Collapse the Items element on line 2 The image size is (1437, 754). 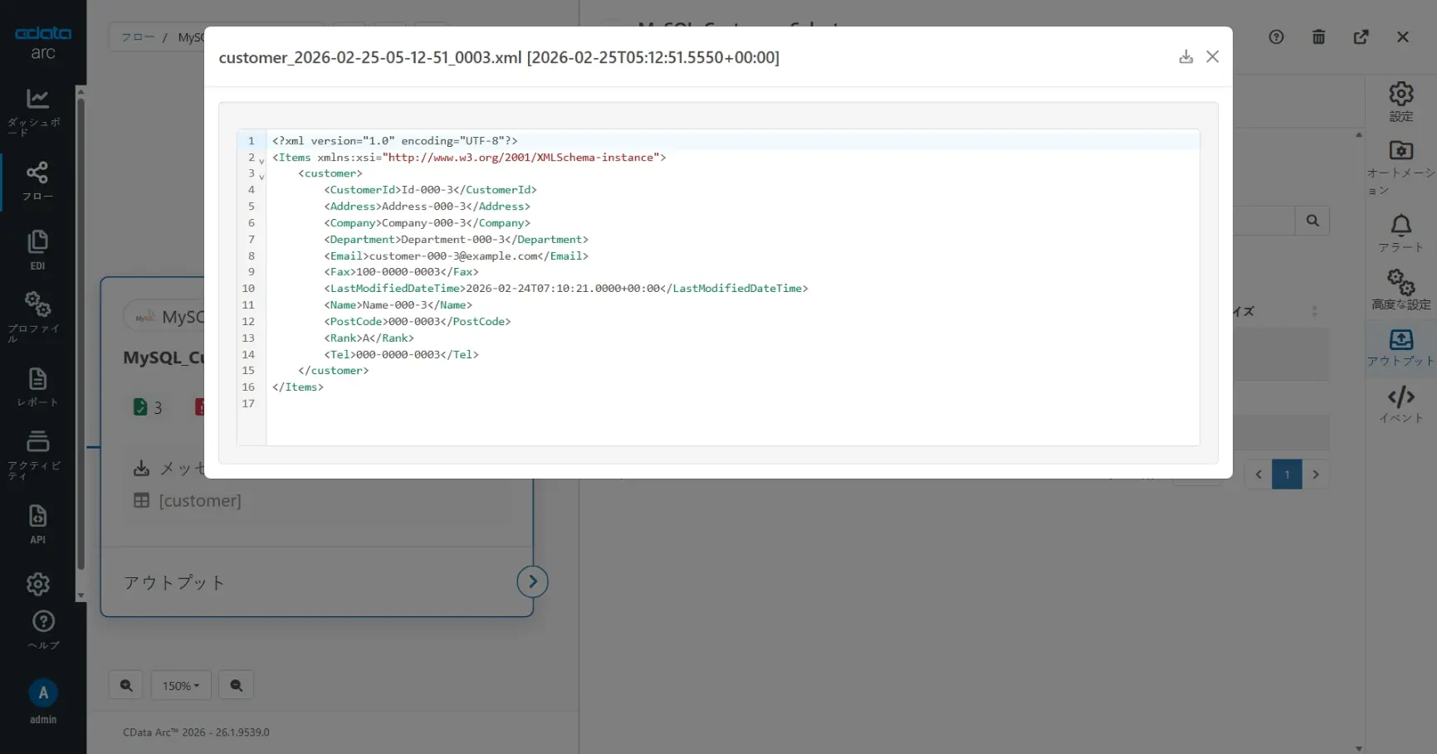[261, 159]
